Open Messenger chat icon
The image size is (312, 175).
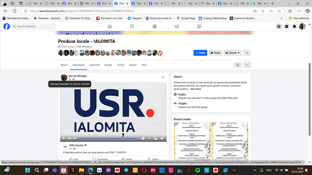click(286, 26)
